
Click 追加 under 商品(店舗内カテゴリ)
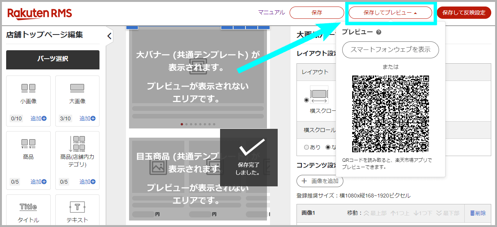(87, 182)
